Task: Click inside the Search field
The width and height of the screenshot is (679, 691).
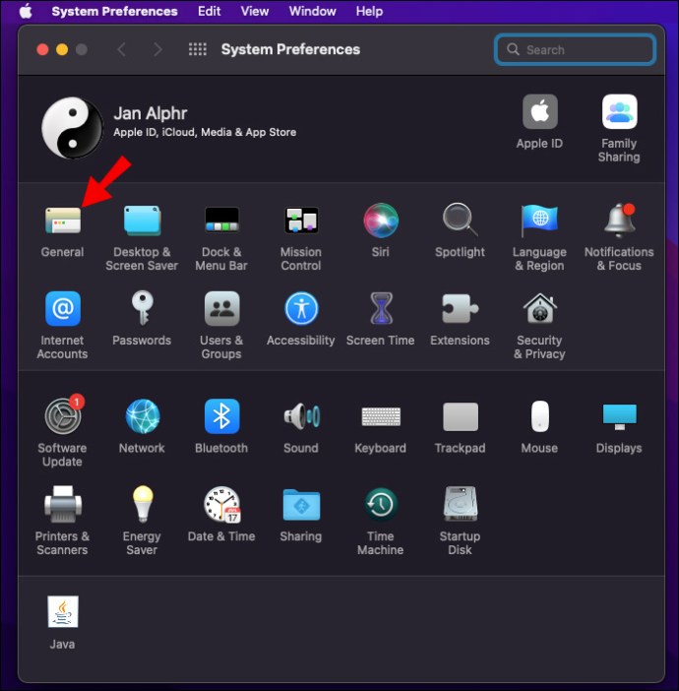Action: 575,49
